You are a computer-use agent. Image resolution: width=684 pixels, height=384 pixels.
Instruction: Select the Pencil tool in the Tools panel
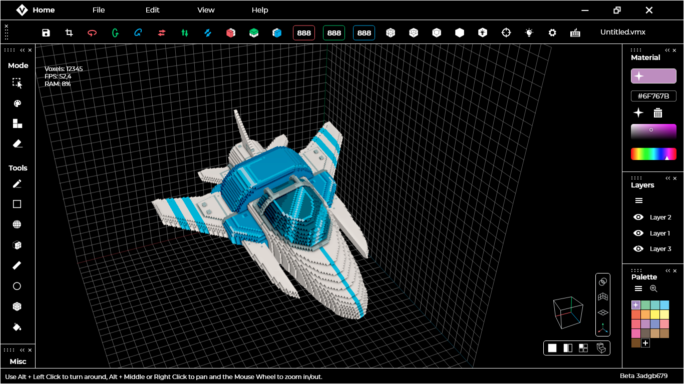point(17,183)
